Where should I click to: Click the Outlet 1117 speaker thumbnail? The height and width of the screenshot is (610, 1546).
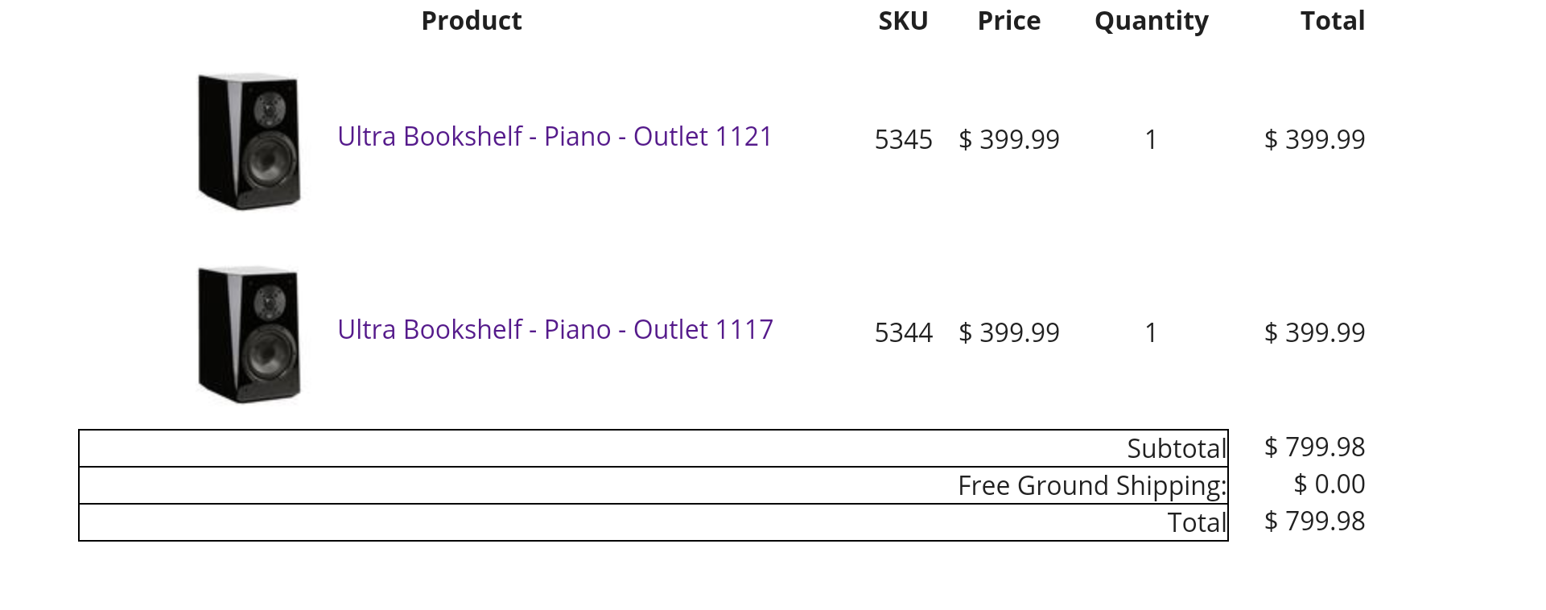coord(249,335)
